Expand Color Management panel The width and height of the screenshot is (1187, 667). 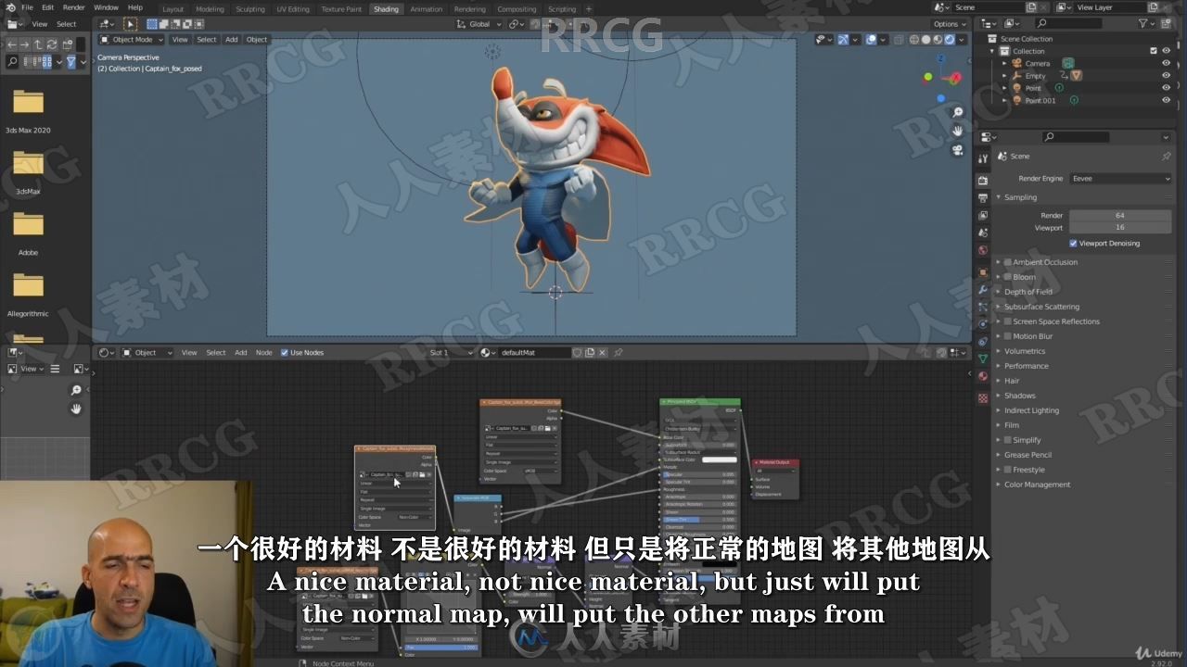click(1037, 485)
